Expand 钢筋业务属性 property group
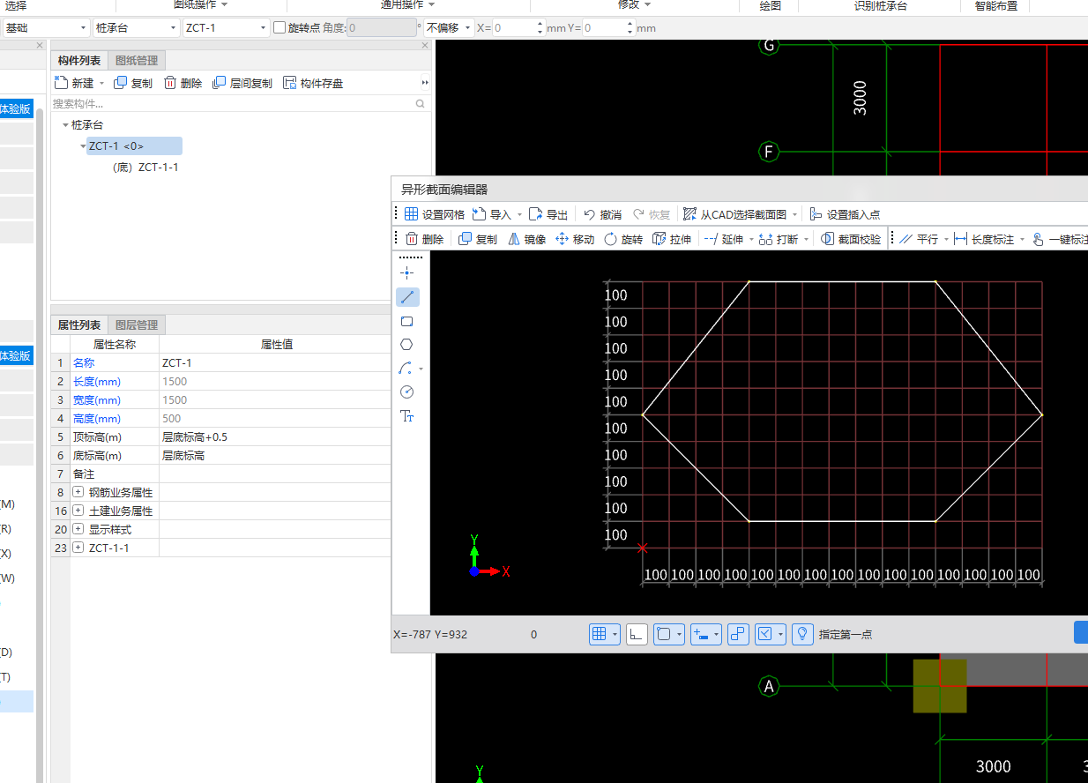The height and width of the screenshot is (783, 1088). click(x=78, y=492)
